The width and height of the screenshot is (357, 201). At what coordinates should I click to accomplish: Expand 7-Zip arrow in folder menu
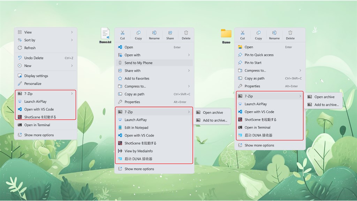(300, 96)
